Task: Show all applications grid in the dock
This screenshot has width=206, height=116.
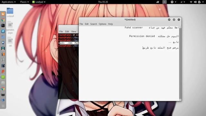Action: point(3,106)
